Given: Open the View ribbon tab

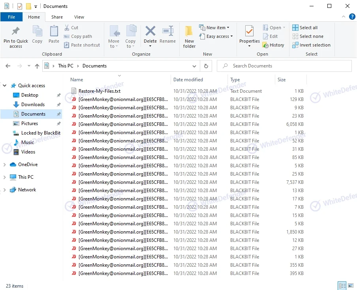Looking at the screenshot, I should tap(79, 17).
